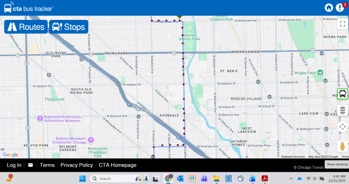349x184 pixels.
Task: Click the cta bus tracker logo
Action: (28, 7)
